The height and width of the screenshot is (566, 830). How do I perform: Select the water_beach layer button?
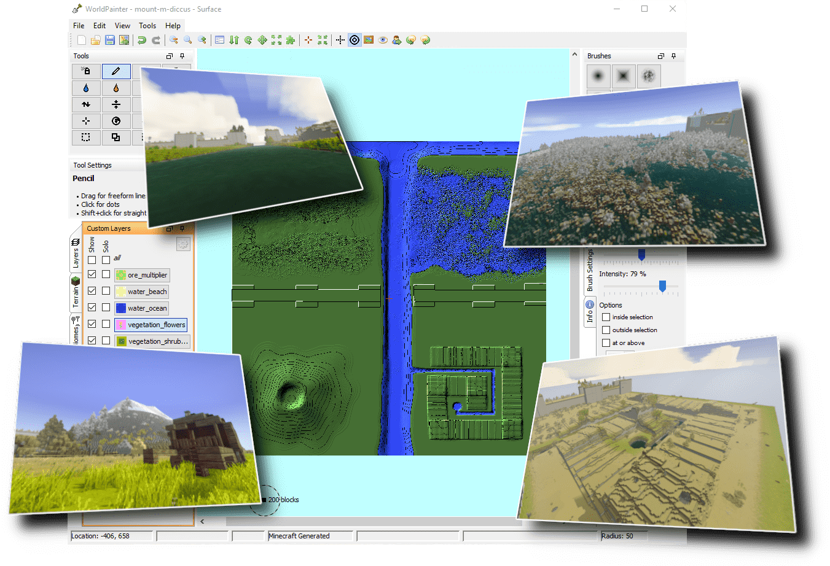(x=141, y=292)
